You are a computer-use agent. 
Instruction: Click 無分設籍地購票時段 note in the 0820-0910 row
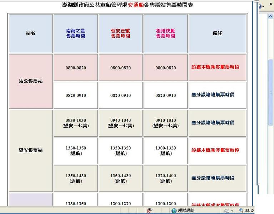pyautogui.click(x=213, y=95)
